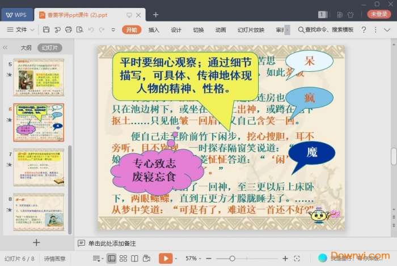Fit slide to window icon
The height and width of the screenshot is (266, 397).
(x=297, y=259)
